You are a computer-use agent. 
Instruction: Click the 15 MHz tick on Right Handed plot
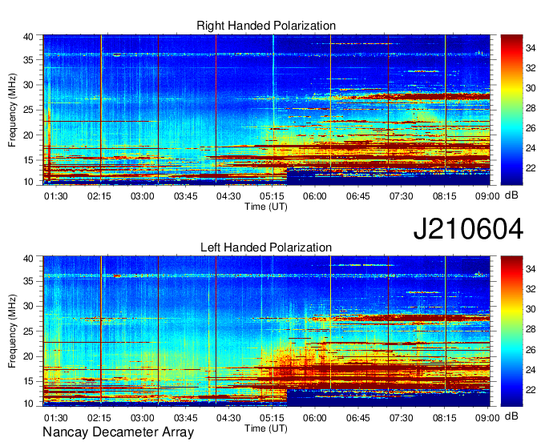pos(28,160)
